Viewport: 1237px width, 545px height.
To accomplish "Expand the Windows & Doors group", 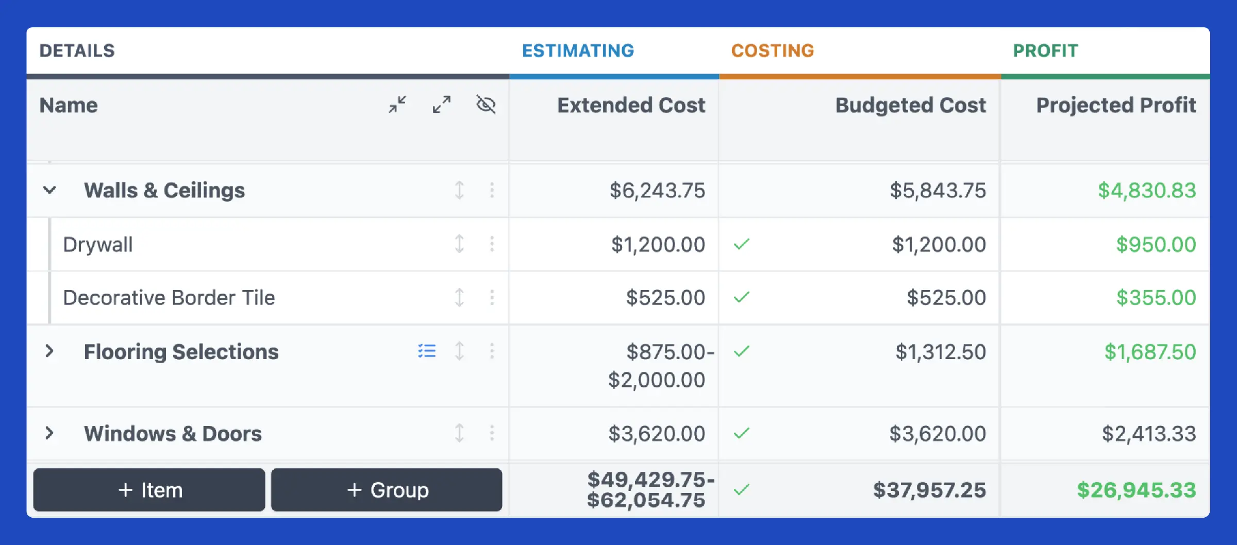I will (x=50, y=433).
